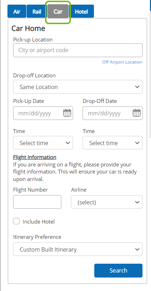Click the Drop-Off Date text field
151x291 pixels.
pos(107,113)
